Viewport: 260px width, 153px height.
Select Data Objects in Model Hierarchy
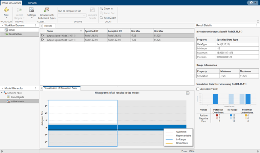coord(17,97)
